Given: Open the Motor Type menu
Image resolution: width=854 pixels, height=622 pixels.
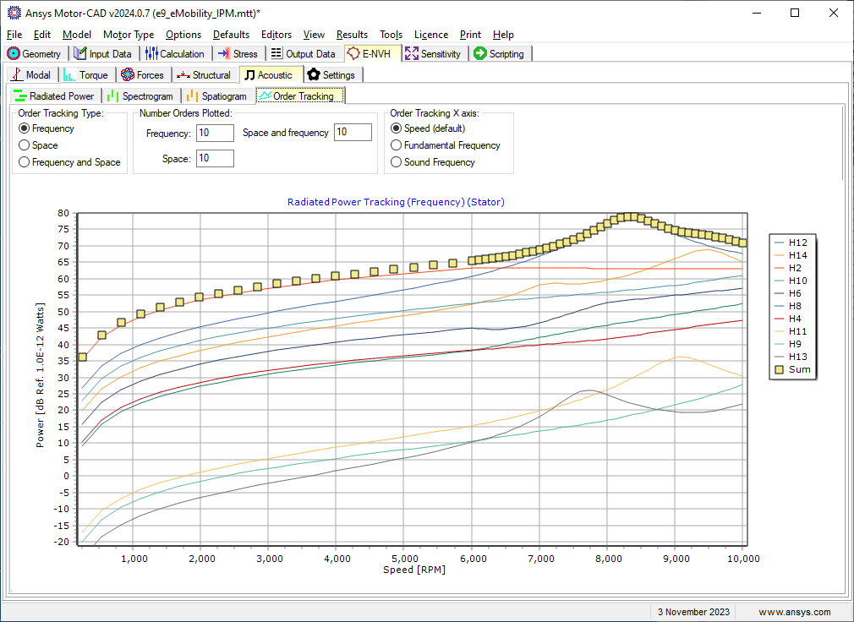Looking at the screenshot, I should pos(129,35).
